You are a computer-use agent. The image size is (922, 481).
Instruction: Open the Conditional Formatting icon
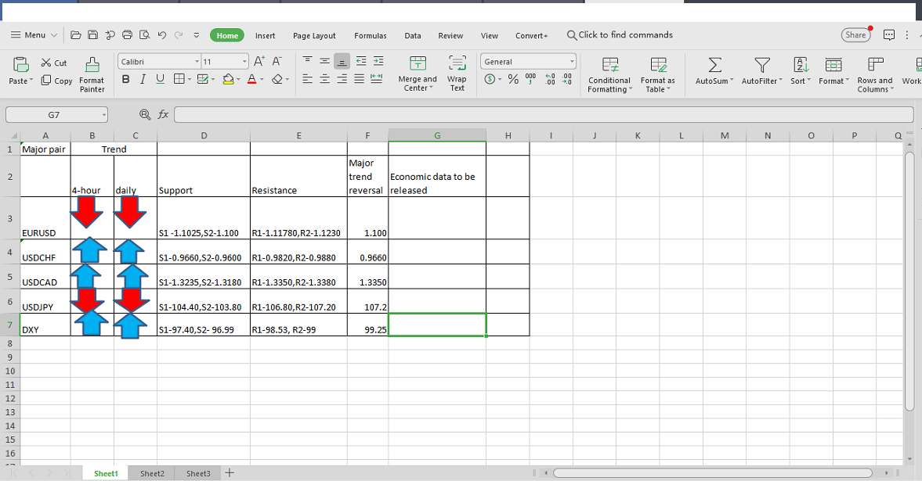tap(609, 65)
